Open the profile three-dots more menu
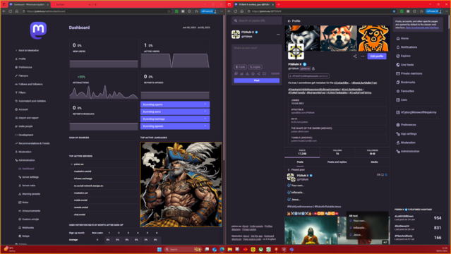Image resolution: width=451 pixels, height=254 pixels. (363, 56)
